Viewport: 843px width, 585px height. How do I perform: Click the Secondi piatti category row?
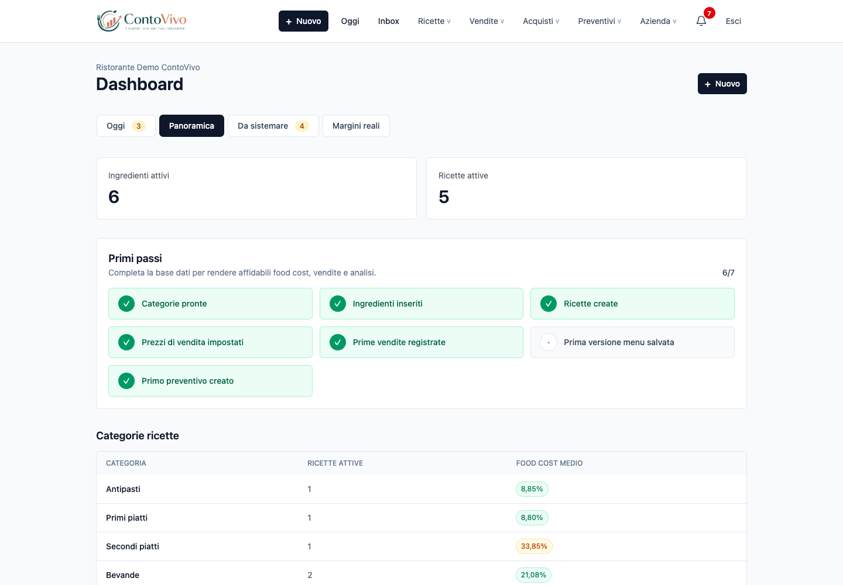421,546
